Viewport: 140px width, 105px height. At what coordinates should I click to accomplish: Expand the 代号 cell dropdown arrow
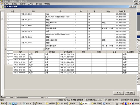point(44,49)
